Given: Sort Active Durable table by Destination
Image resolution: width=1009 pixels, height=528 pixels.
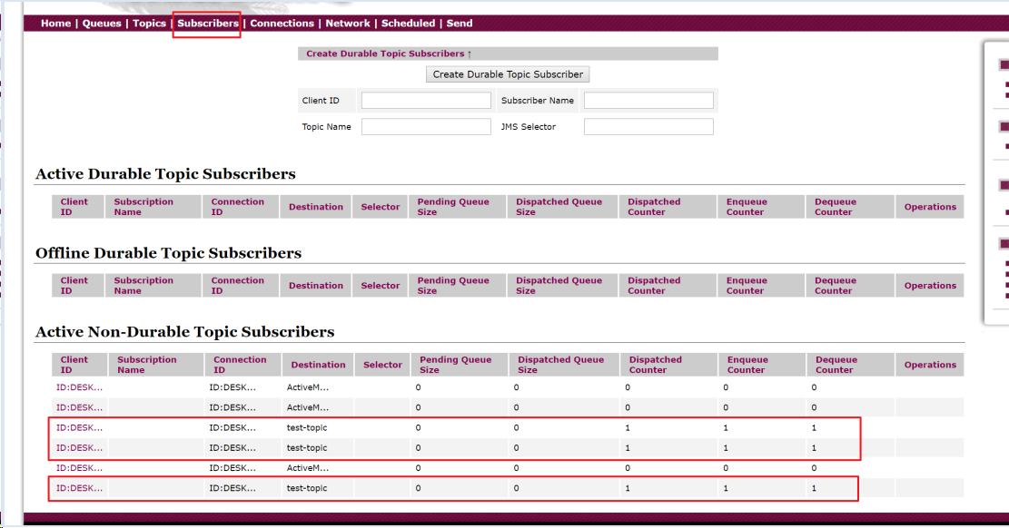Looking at the screenshot, I should coord(315,207).
